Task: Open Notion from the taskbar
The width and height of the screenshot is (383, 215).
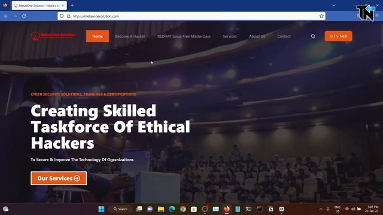Action: [270, 209]
